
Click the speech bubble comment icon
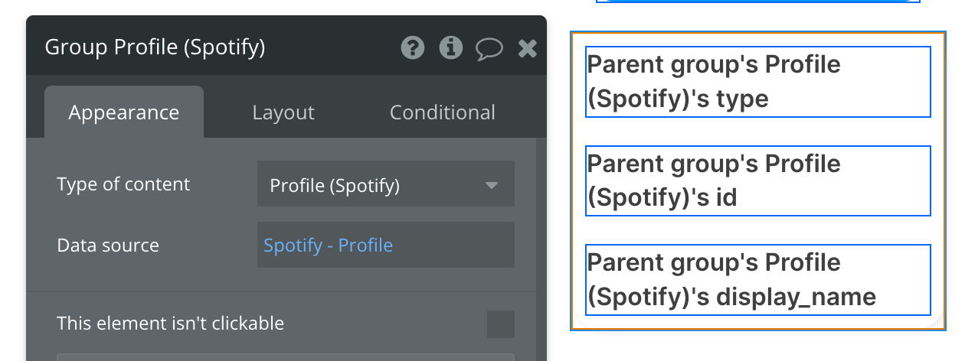point(489,49)
